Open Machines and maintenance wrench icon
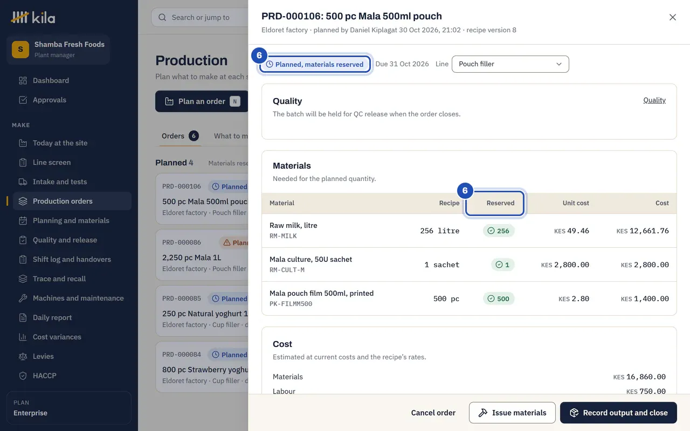 23,298
